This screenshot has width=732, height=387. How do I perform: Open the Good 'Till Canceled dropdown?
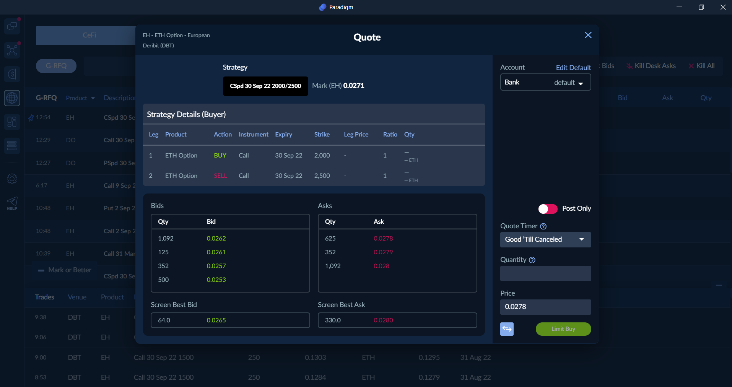point(545,240)
